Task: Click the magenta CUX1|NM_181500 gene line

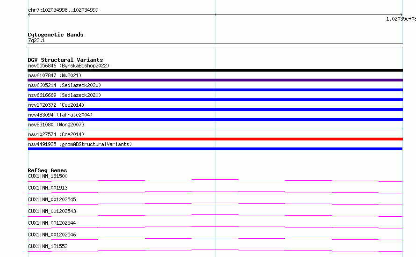Action: pyautogui.click(x=215, y=180)
